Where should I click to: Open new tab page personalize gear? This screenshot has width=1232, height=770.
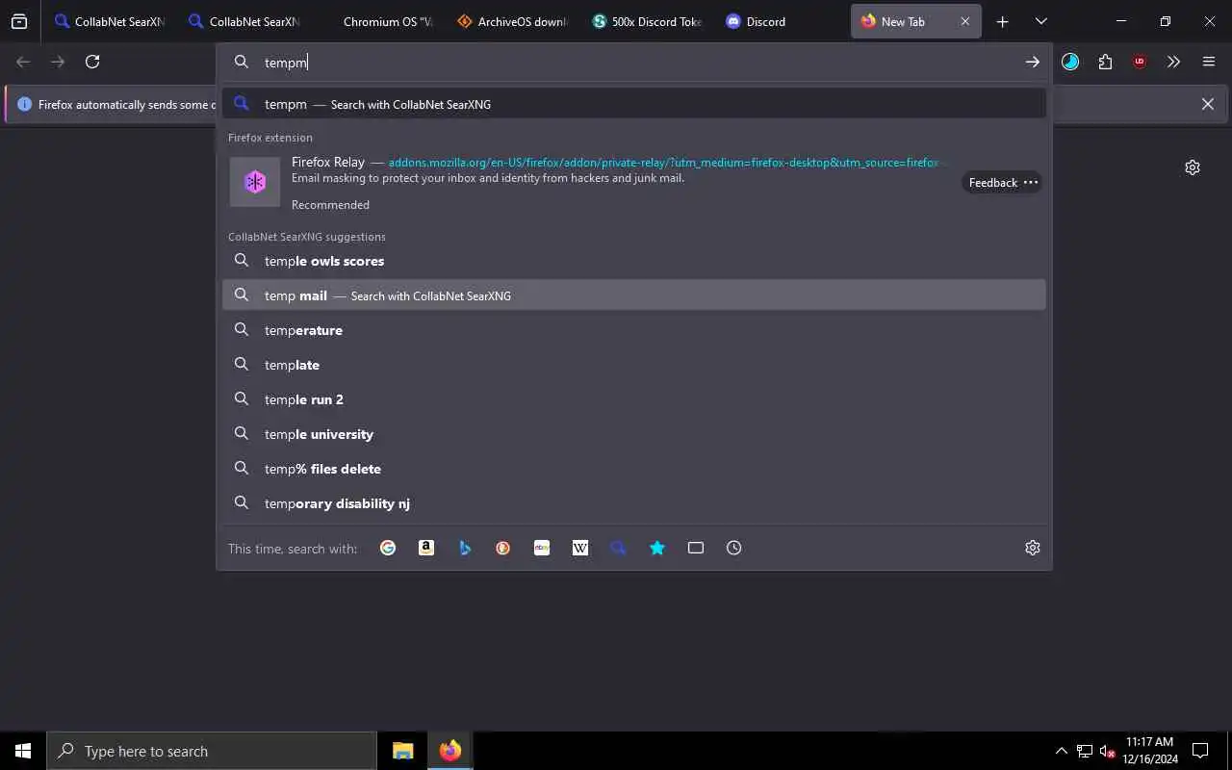(x=1193, y=167)
